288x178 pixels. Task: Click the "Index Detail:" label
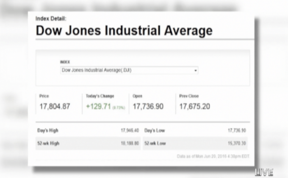(51, 19)
